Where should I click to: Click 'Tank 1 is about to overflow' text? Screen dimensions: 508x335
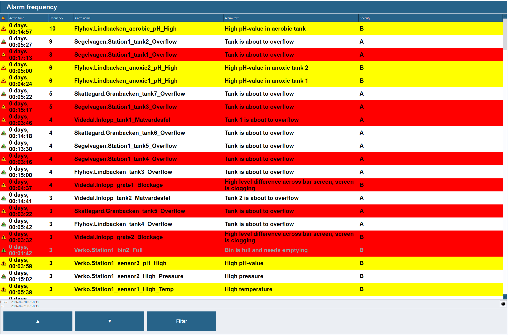[x=262, y=120]
